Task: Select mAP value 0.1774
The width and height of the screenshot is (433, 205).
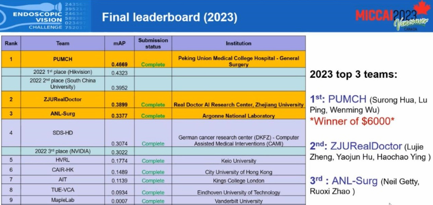Action: 119,161
